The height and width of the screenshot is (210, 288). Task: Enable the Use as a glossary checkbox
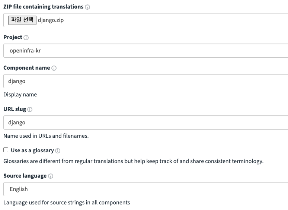pos(6,150)
